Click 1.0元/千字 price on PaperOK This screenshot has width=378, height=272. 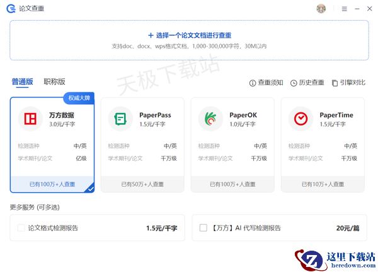point(243,124)
